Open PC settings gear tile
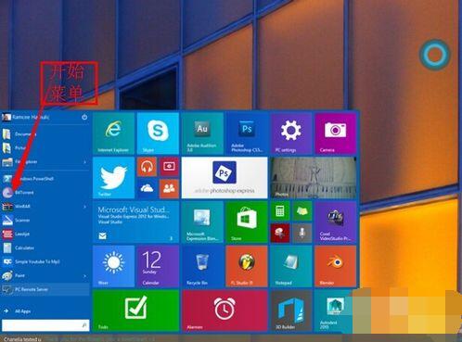462x342 pixels. (x=291, y=133)
